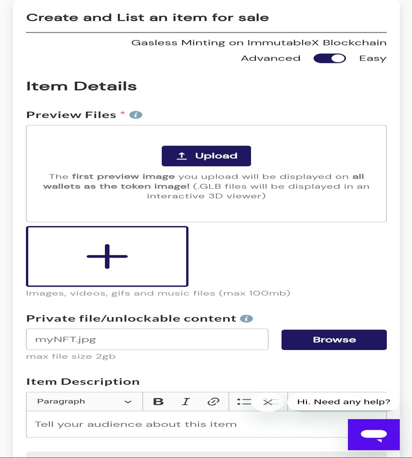Toggle the Advanced/Easy mode switch
The width and height of the screenshot is (412, 458).
330,58
